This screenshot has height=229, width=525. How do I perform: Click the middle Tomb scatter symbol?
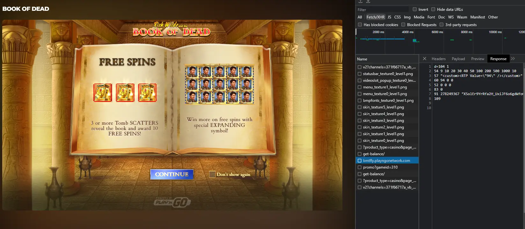coord(125,93)
